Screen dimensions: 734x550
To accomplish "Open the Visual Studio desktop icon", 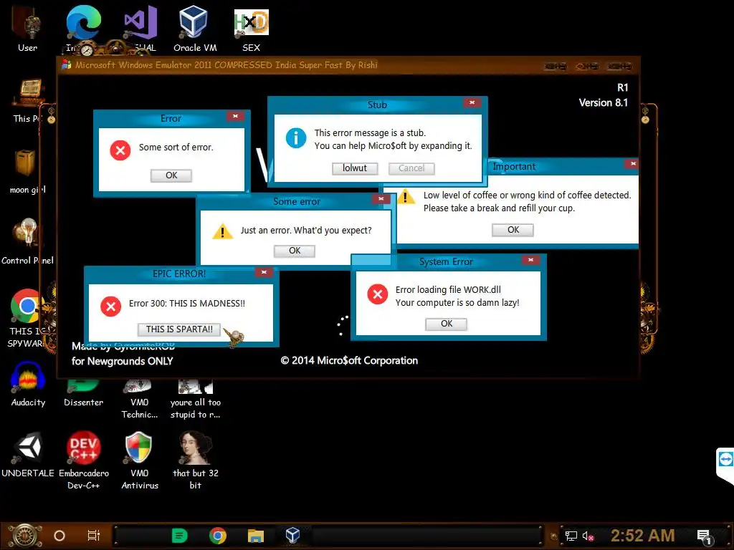I will [140, 29].
